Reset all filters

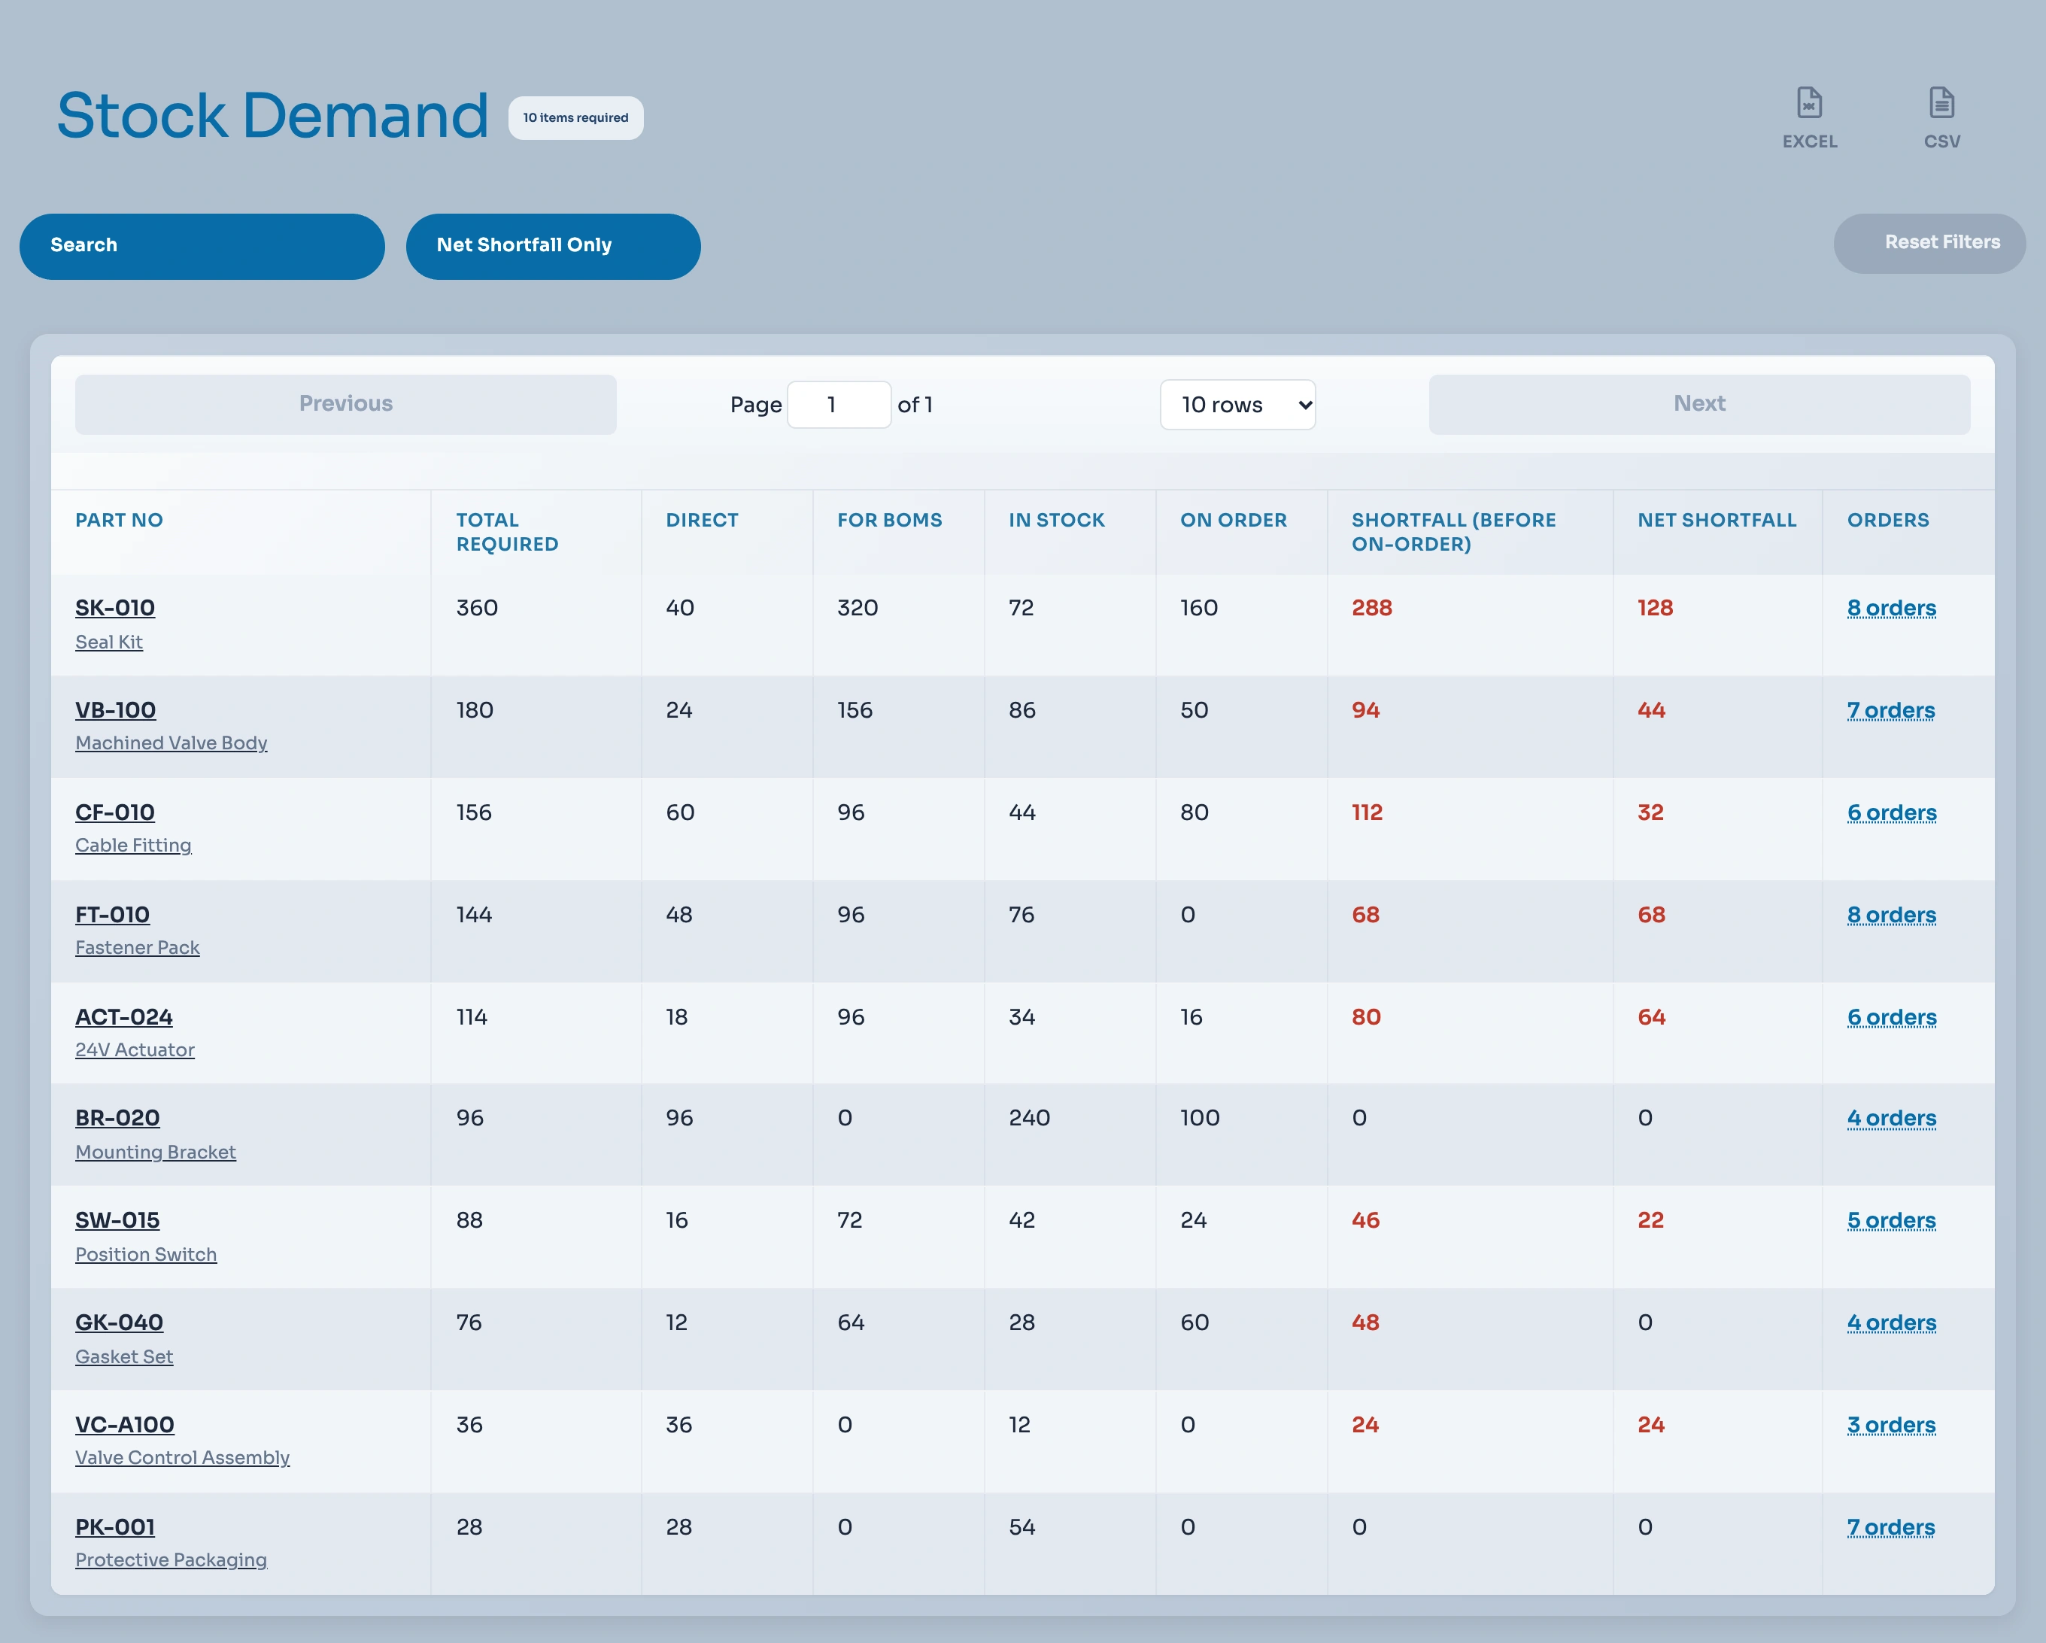tap(1929, 243)
